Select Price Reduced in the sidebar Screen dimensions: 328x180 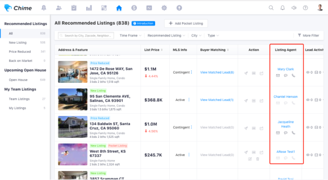pos(20,52)
